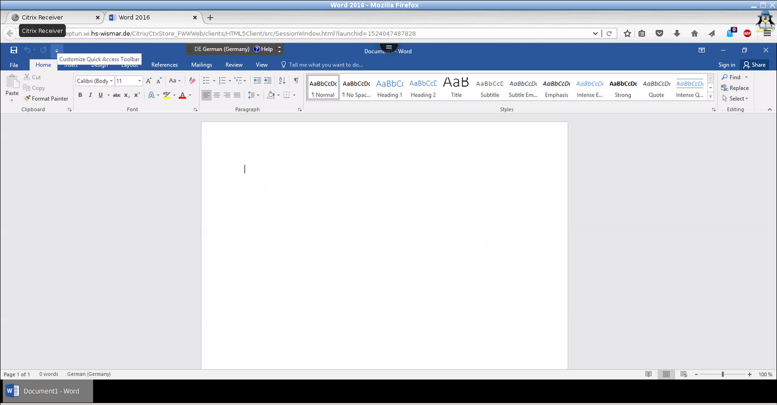
Task: Switch to Read Mode view icon
Action: coord(648,374)
